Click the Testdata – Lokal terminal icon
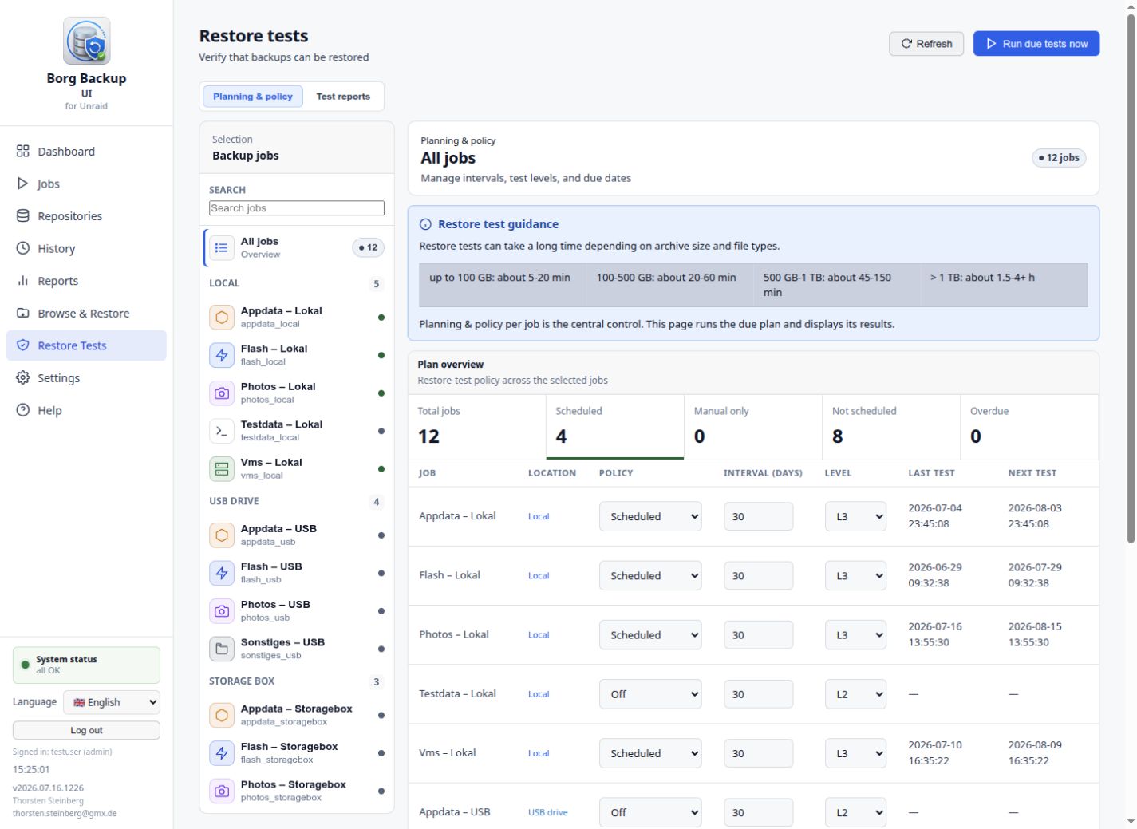The height and width of the screenshot is (829, 1137). point(222,431)
